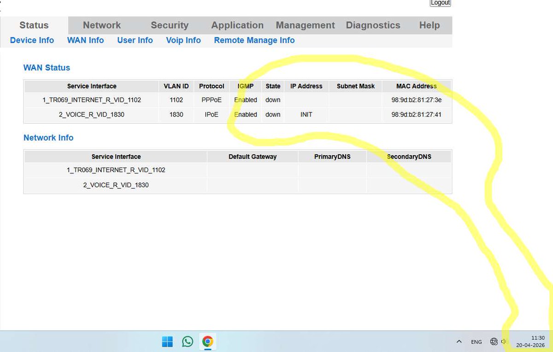Click MAC address 98:9d:b2:81:27:41
This screenshot has width=553, height=352.
click(417, 115)
